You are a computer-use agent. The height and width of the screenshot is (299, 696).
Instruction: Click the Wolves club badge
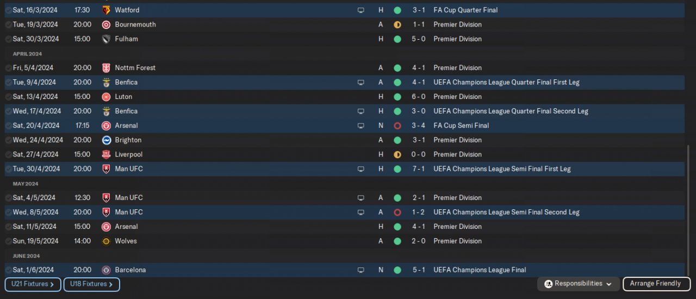[x=106, y=241]
